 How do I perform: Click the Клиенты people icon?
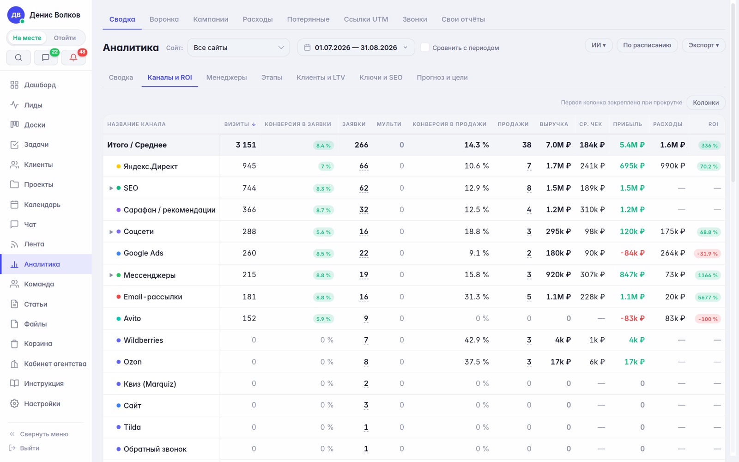14,164
